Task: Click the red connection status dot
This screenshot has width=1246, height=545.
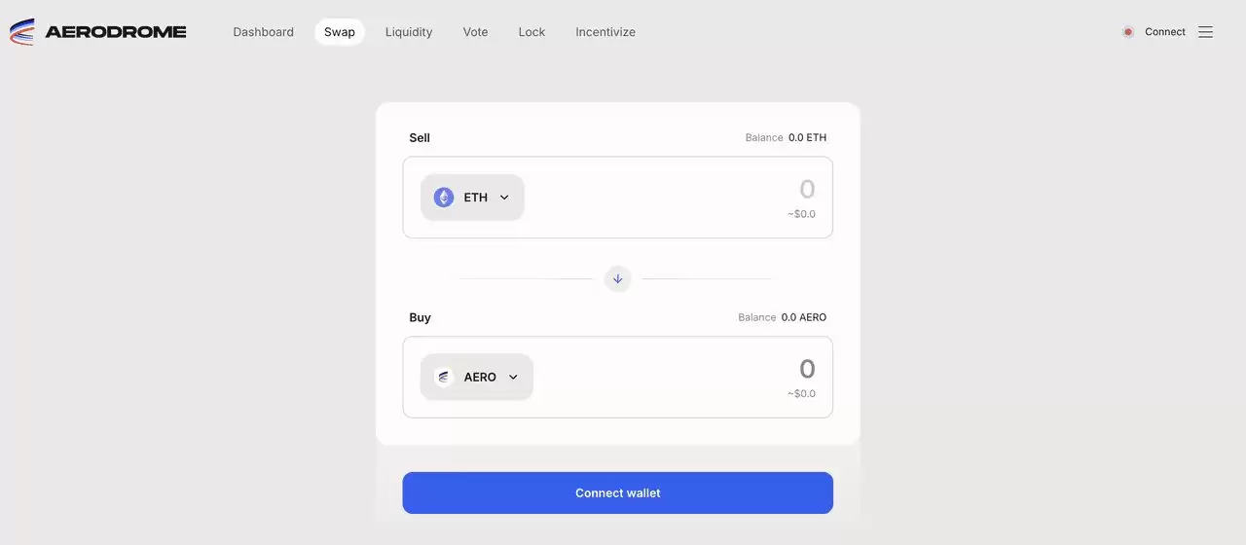Action: click(x=1128, y=32)
